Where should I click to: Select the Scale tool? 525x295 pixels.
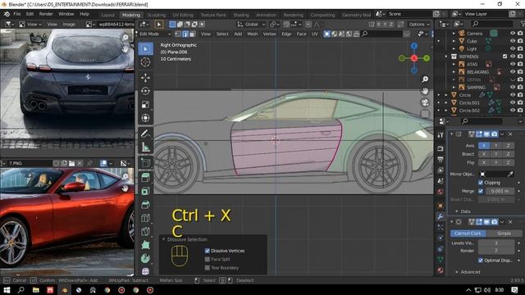145,105
